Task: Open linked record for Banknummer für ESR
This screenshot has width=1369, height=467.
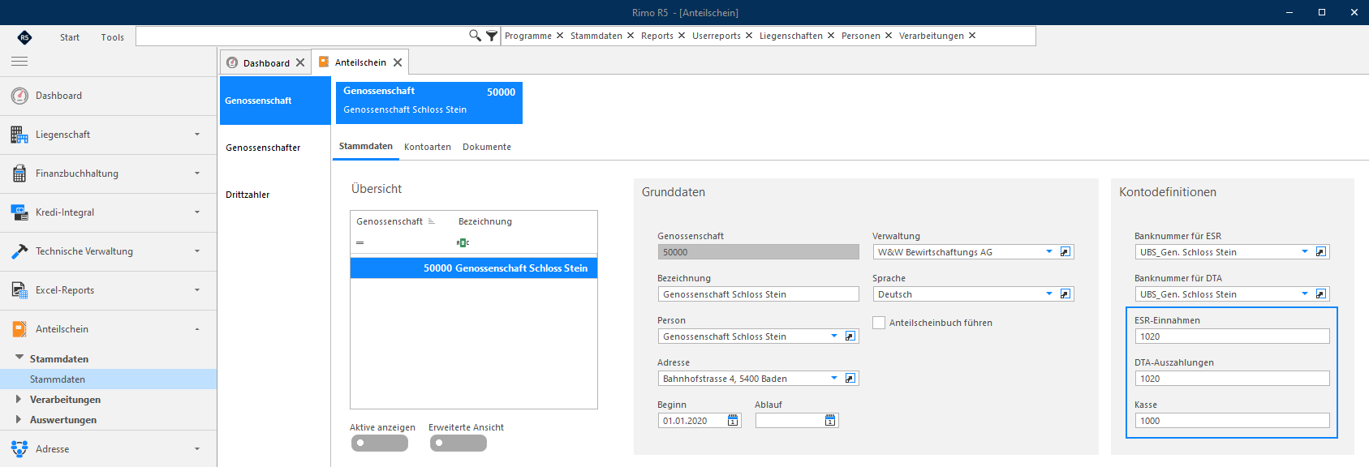Action: pyautogui.click(x=1321, y=251)
